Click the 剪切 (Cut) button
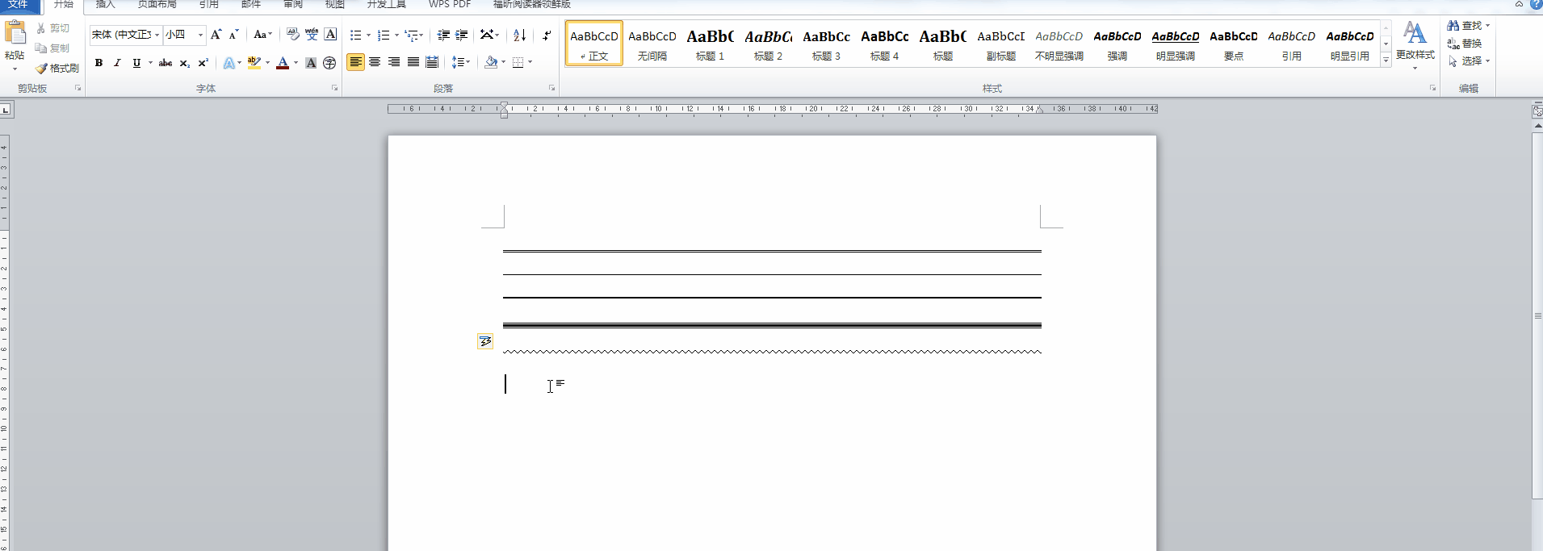This screenshot has height=551, width=1543. click(x=53, y=28)
